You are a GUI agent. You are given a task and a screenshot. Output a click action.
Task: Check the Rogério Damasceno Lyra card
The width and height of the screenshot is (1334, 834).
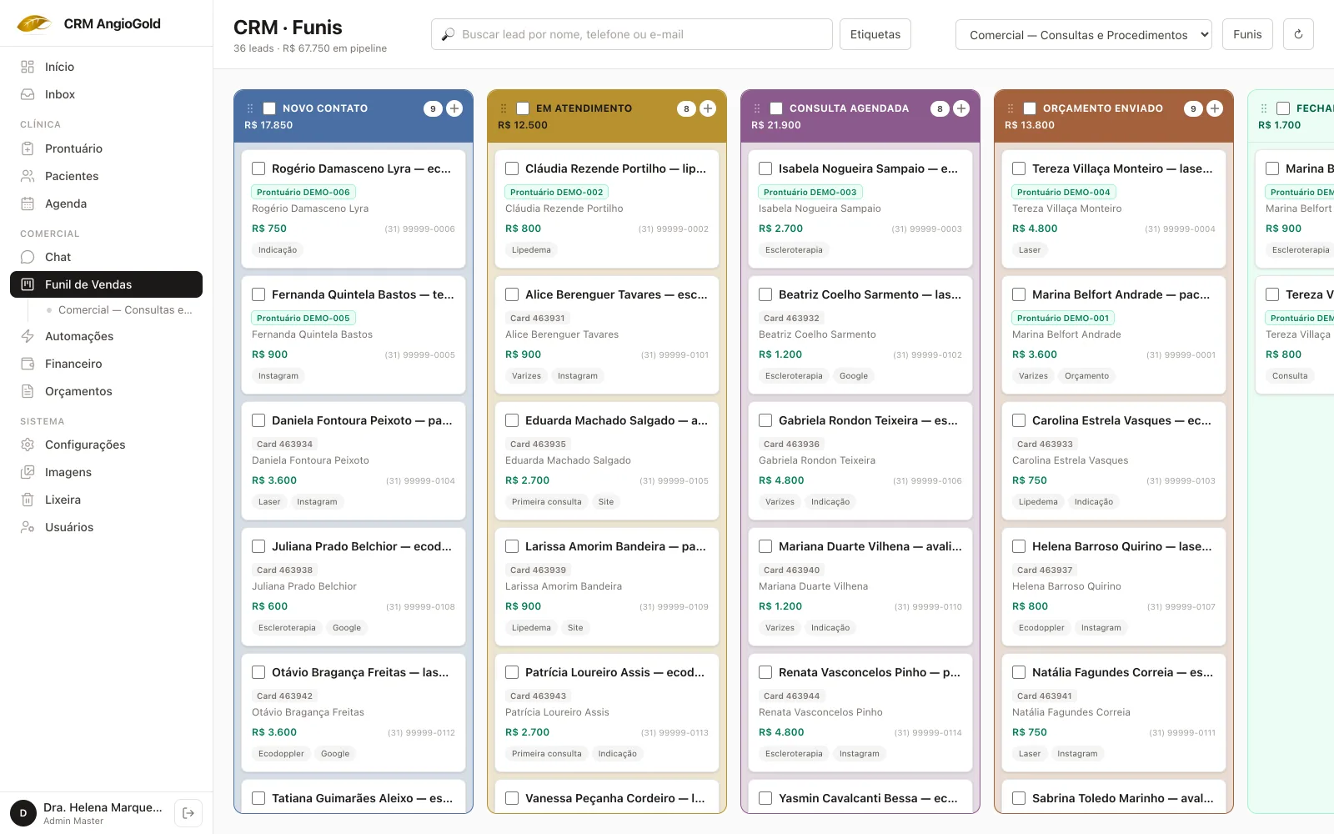tap(258, 168)
